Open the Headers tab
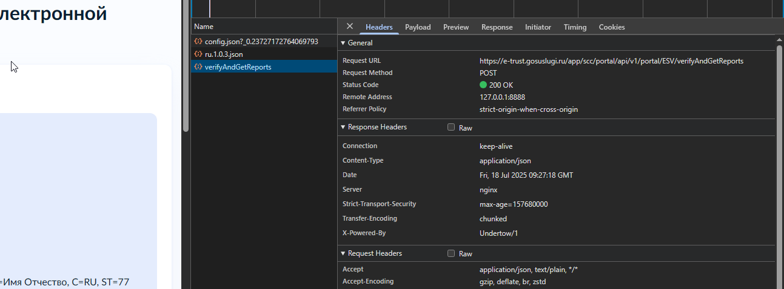The image size is (784, 289). 379,27
